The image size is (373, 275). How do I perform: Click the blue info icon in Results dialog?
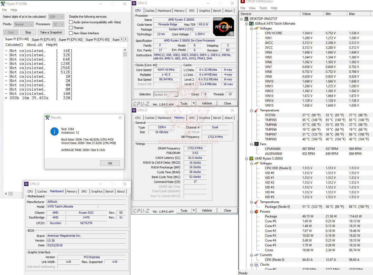coord(55,131)
